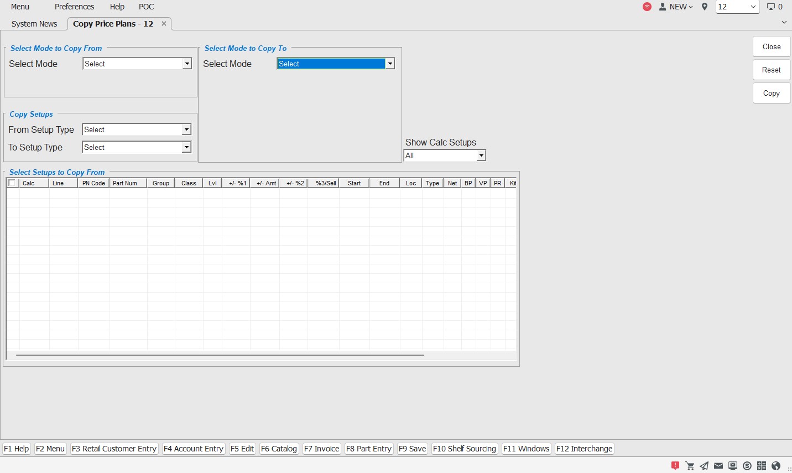Click the F10 Shelf Sourcing shortcut
The height and width of the screenshot is (473, 792).
(x=464, y=449)
